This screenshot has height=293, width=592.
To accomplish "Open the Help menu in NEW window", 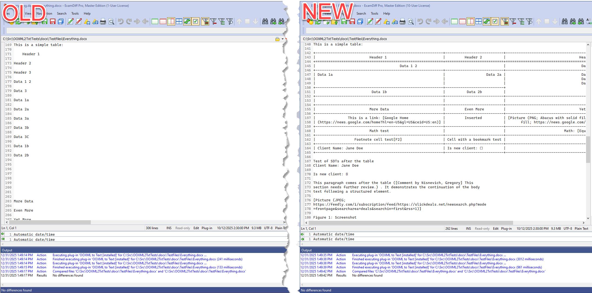I will point(387,14).
